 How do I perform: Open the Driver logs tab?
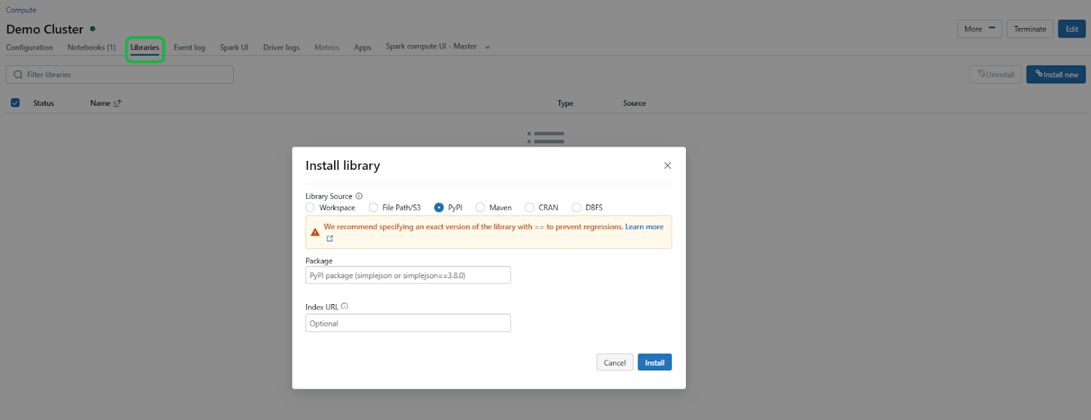click(281, 48)
